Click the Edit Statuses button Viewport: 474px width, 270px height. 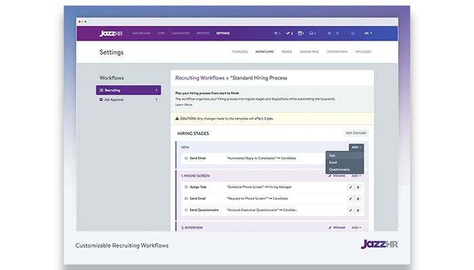pyautogui.click(x=354, y=133)
